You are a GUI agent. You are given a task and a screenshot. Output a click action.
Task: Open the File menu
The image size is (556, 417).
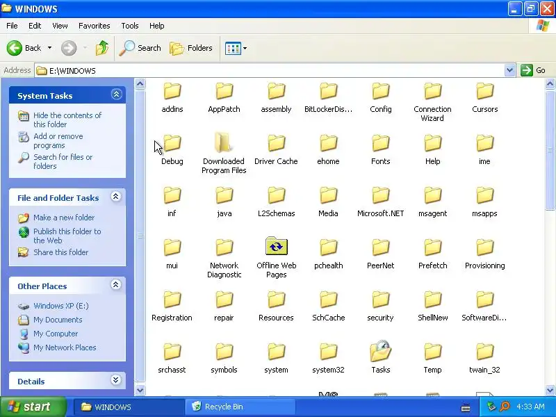pos(12,26)
